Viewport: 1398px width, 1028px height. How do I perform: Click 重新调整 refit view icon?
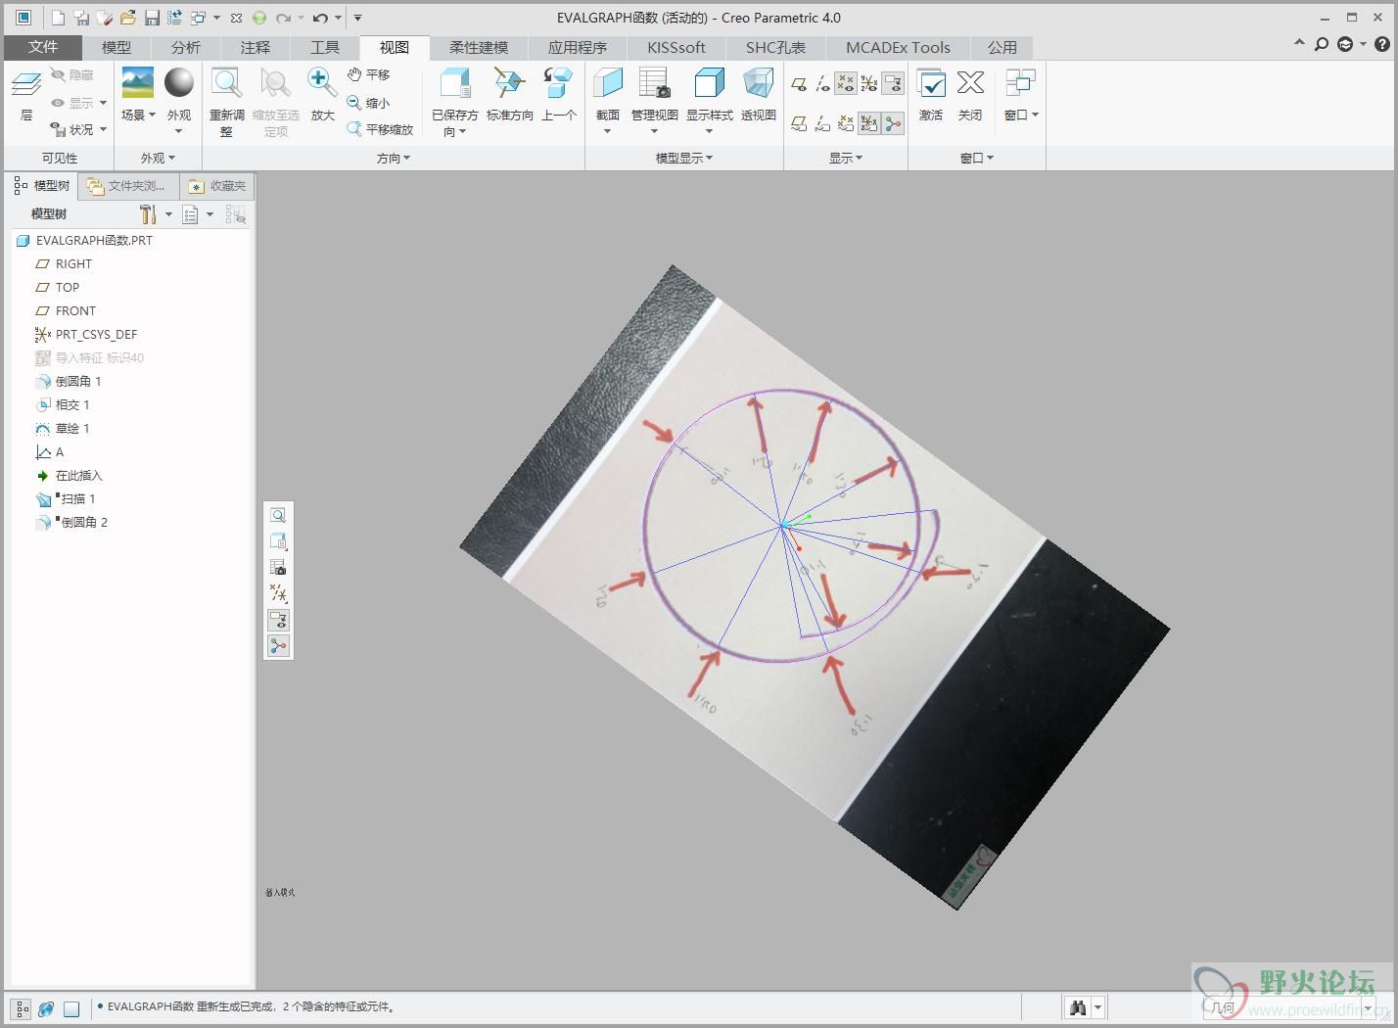(x=226, y=83)
